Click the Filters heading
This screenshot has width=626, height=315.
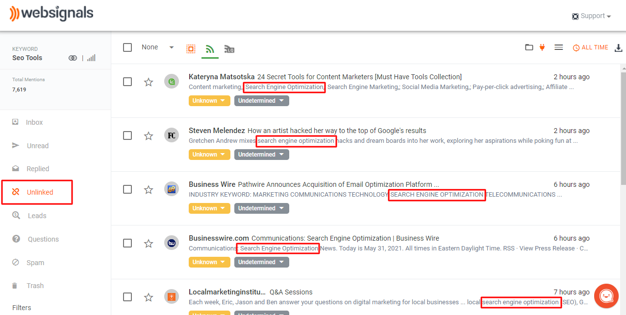click(x=22, y=308)
